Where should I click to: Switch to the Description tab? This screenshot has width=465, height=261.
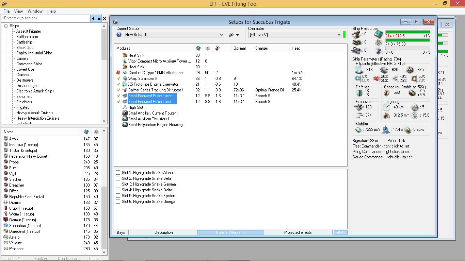coord(164,232)
